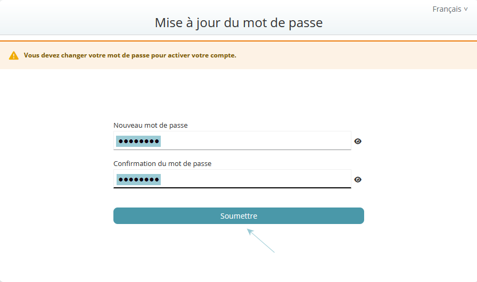Click the password change warning message text
This screenshot has height=282, width=477.
(x=130, y=55)
